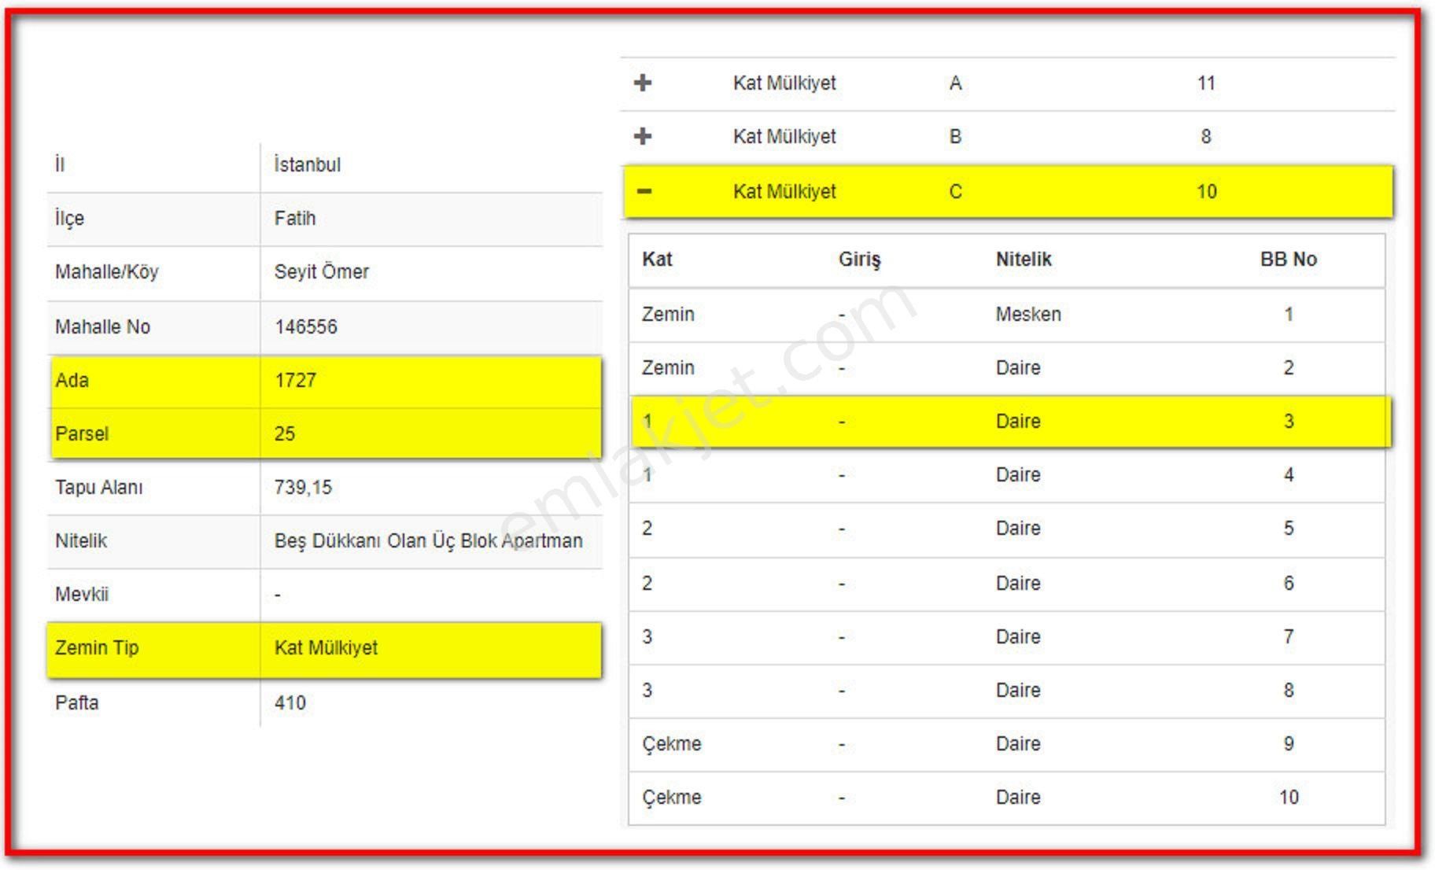1435x870 pixels.
Task: Click the Nitelik column header
Action: 1023,260
